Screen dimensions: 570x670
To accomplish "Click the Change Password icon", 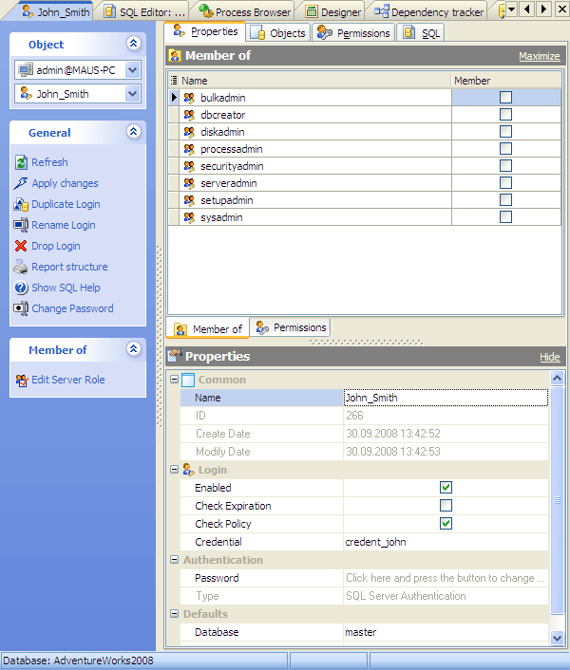I will coord(22,308).
